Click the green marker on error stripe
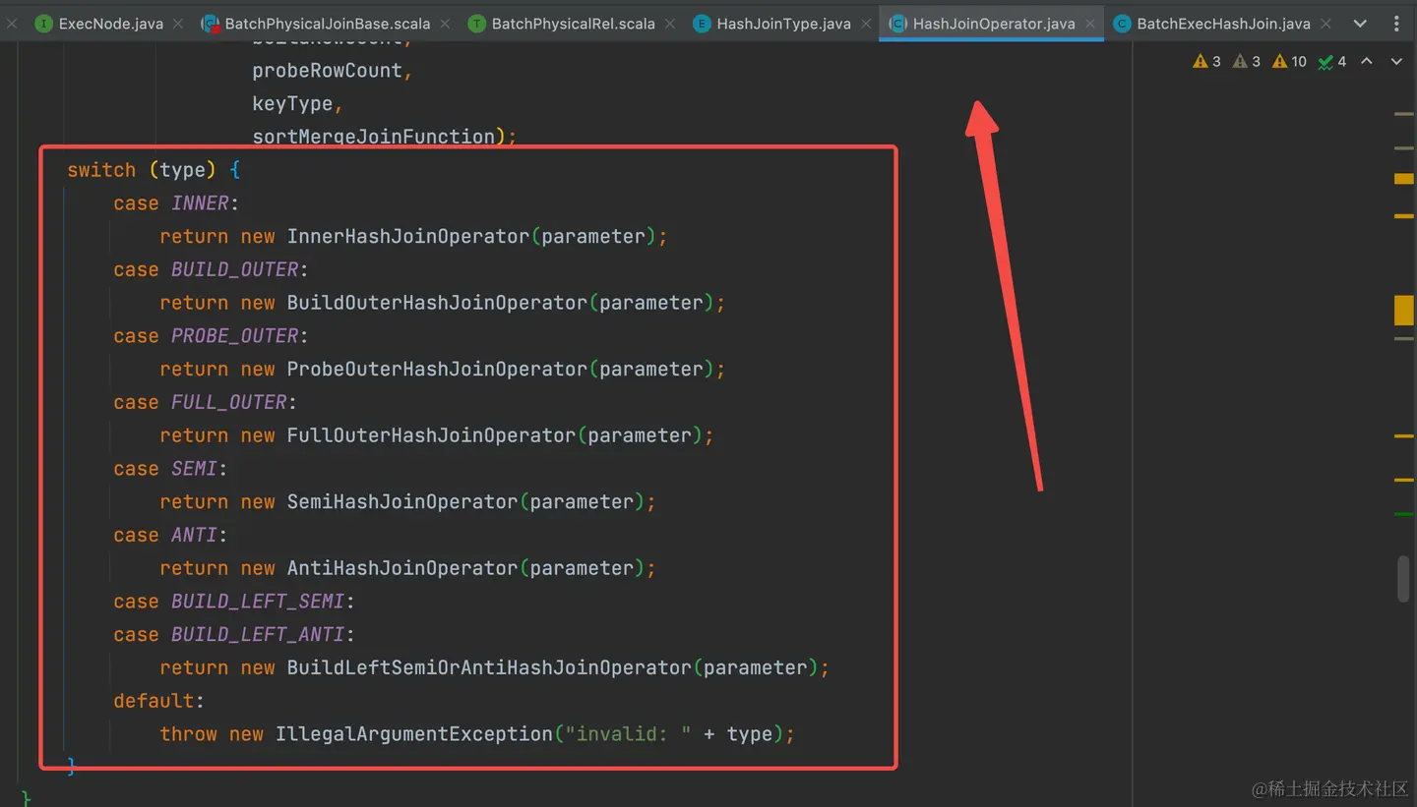This screenshot has height=807, width=1417. 1404,514
